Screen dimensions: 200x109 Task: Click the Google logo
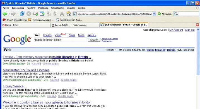click(x=17, y=39)
